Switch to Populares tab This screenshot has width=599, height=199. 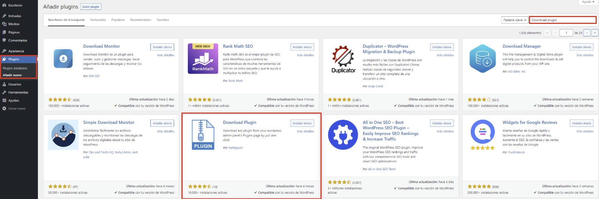click(x=118, y=20)
